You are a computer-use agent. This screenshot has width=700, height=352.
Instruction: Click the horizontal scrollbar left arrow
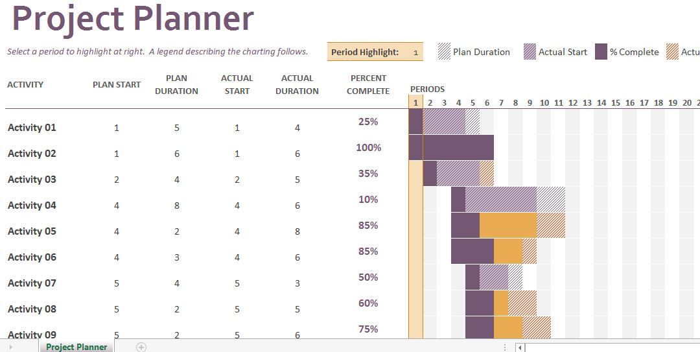[520, 347]
